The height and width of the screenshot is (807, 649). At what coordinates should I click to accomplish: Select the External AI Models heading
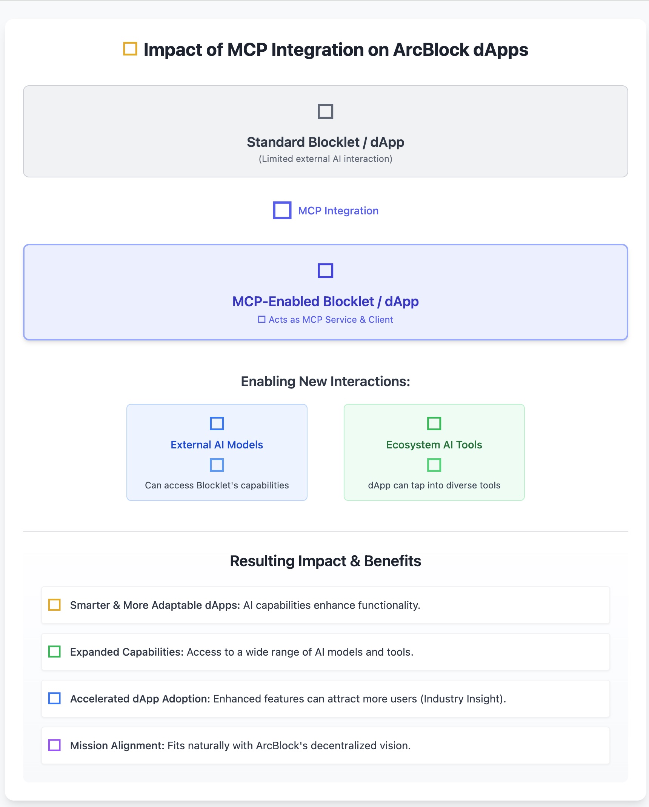tap(217, 445)
